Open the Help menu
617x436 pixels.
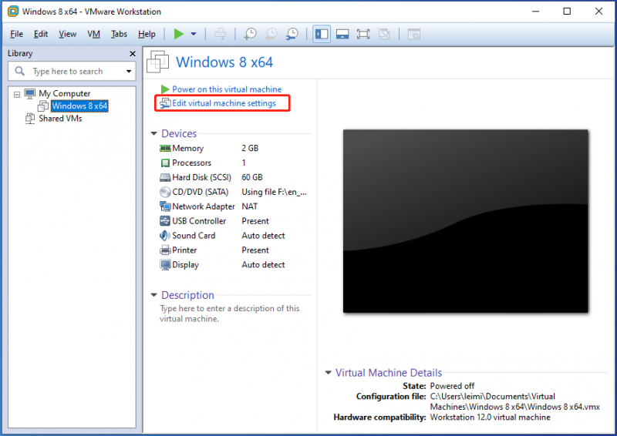pos(147,34)
